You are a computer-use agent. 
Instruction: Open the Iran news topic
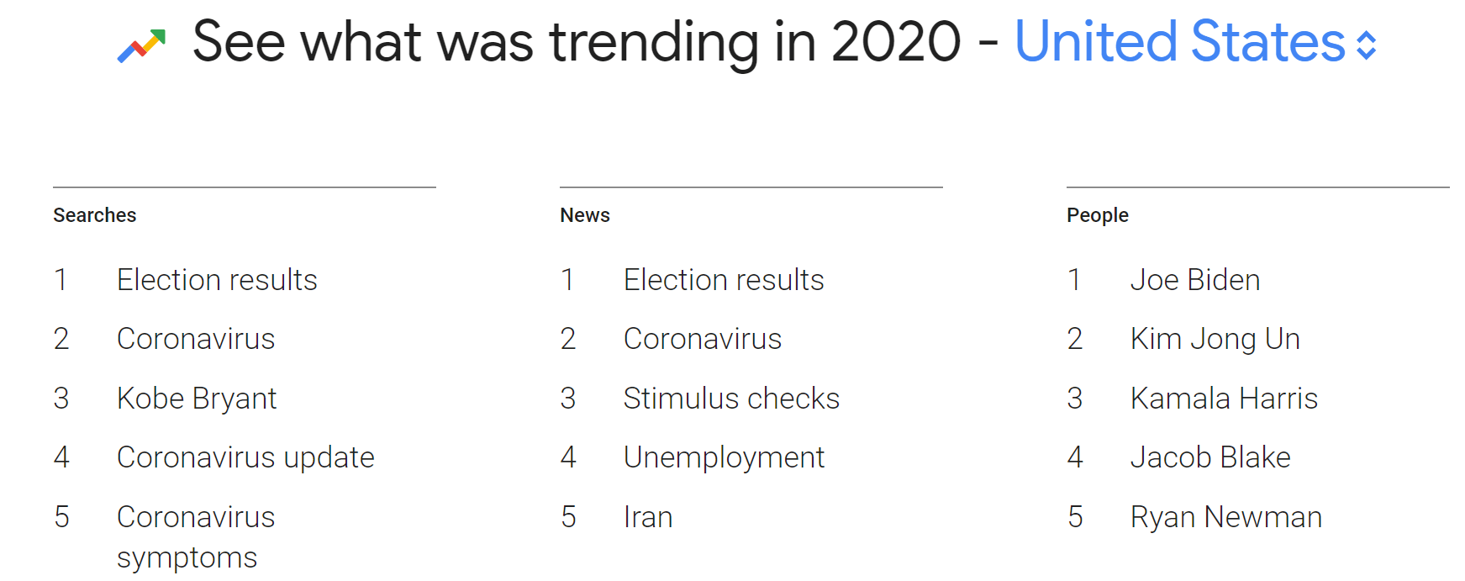(x=647, y=516)
